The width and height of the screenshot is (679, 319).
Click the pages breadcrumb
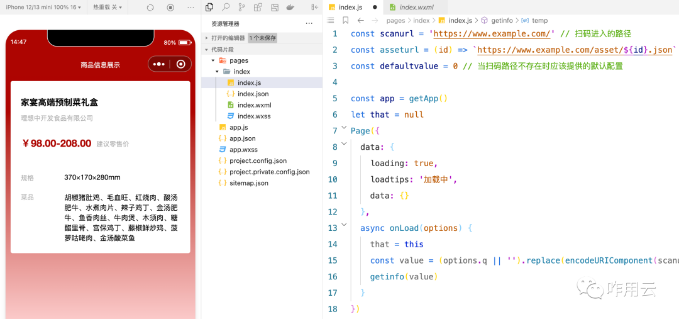[396, 20]
